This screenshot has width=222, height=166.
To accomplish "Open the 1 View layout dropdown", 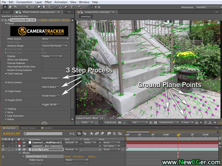I will [187, 123].
